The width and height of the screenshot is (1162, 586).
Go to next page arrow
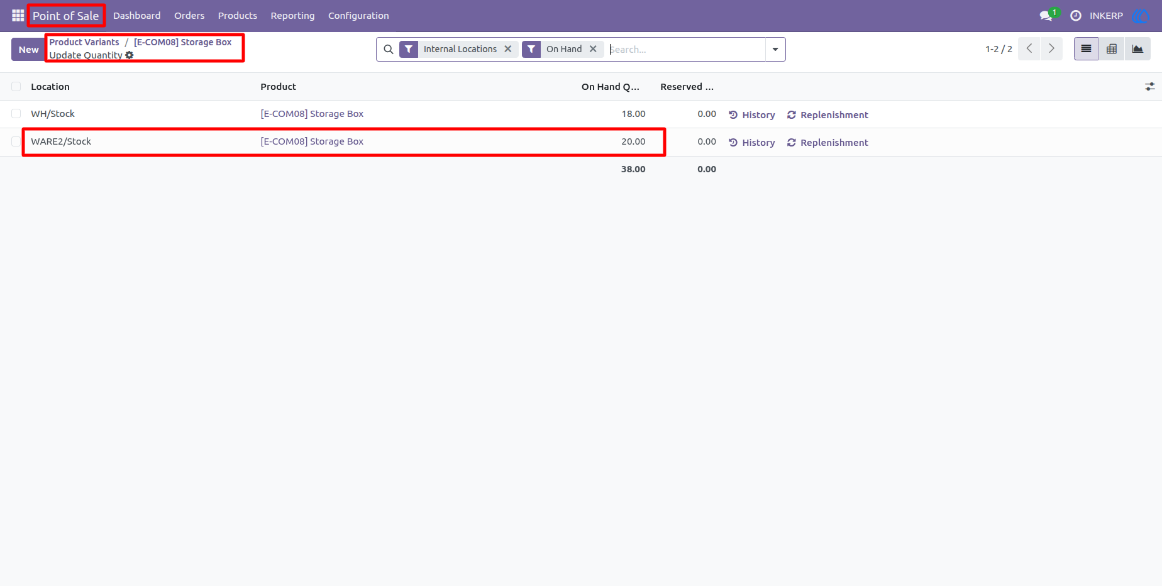coord(1051,48)
